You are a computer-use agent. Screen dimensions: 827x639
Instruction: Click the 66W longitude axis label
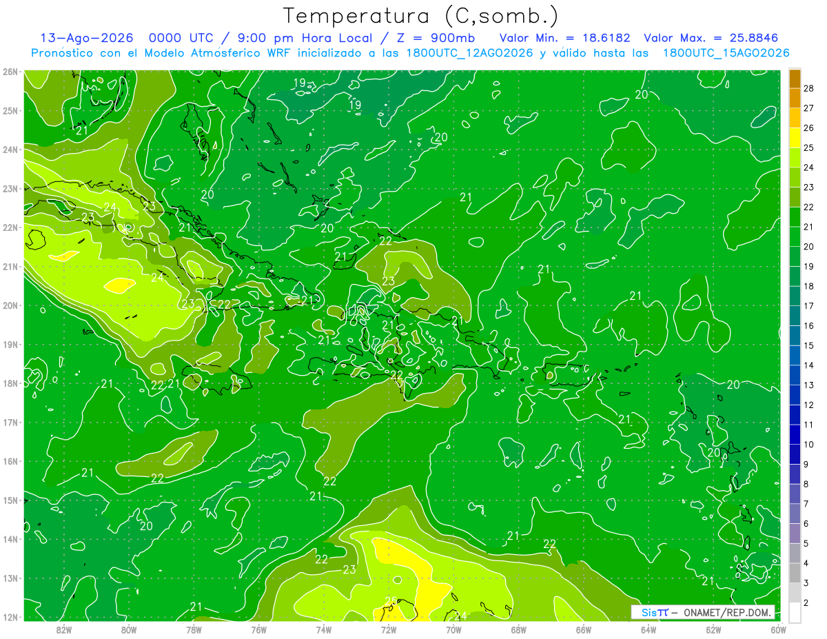click(x=583, y=629)
